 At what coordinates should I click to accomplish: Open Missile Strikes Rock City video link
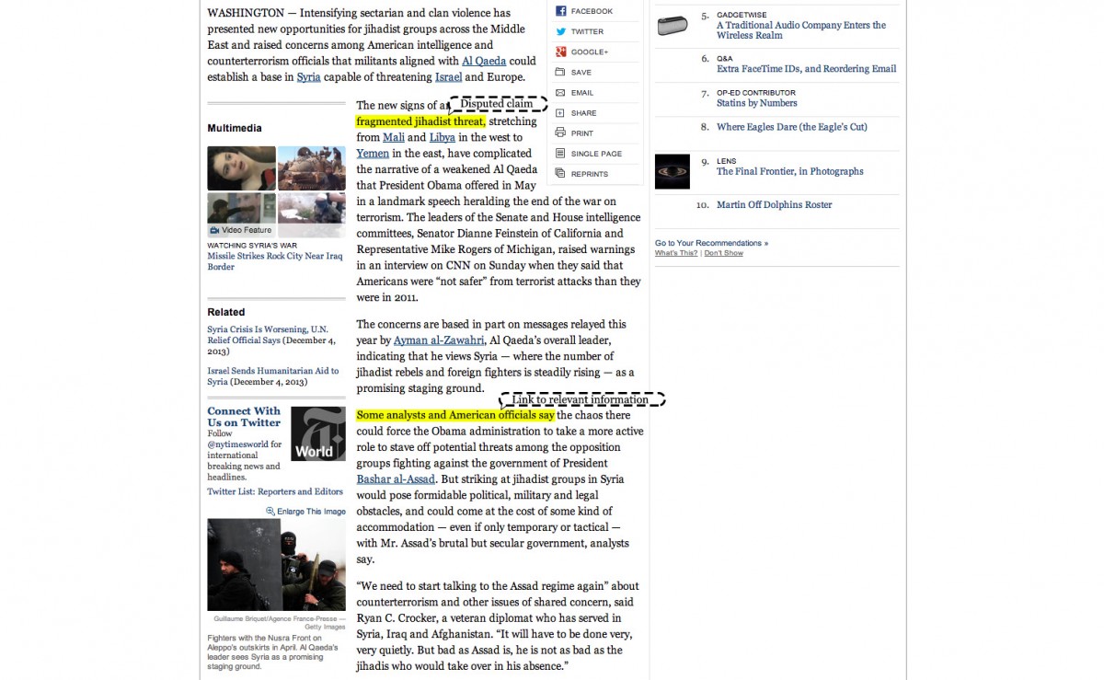[274, 256]
